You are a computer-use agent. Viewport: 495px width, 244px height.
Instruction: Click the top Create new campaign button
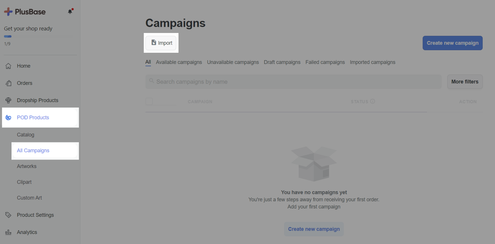point(452,43)
